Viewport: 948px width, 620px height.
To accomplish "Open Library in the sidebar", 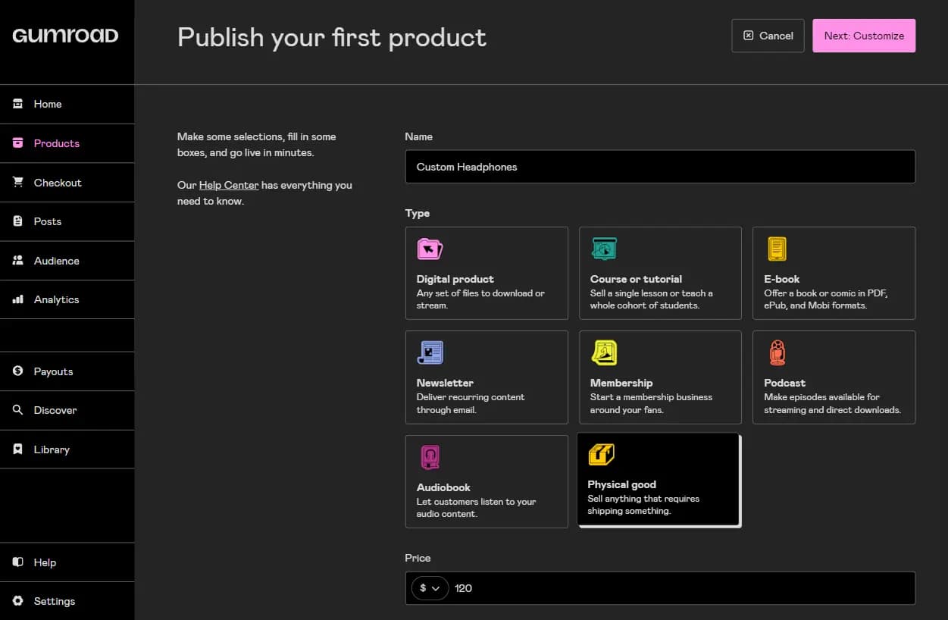I will (67, 449).
